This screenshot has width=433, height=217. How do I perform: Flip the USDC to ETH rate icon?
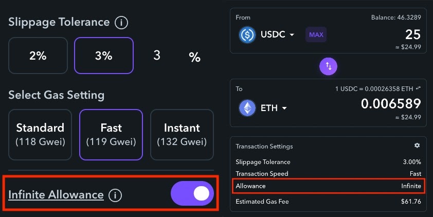(x=419, y=88)
